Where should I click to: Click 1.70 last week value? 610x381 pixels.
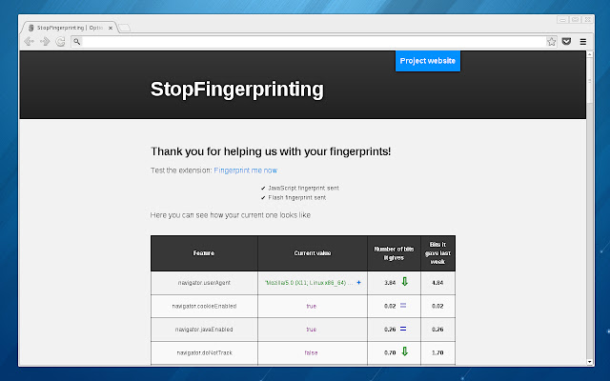coord(437,352)
